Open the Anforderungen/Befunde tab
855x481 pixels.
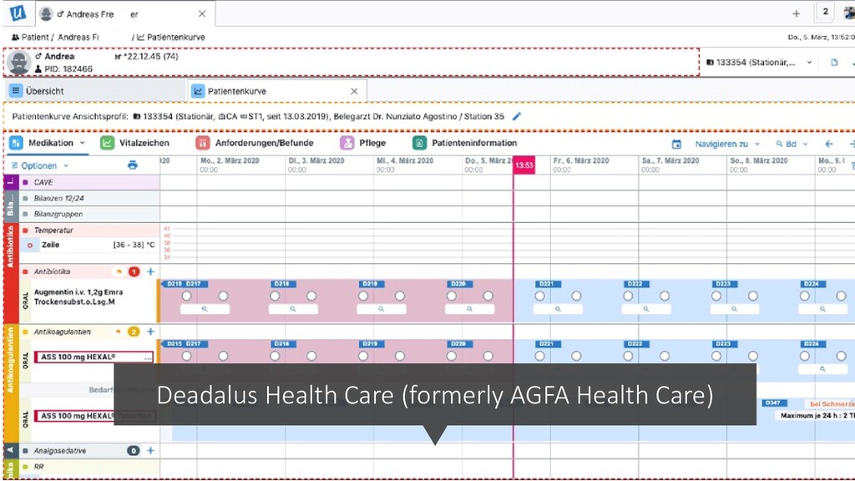click(x=255, y=143)
